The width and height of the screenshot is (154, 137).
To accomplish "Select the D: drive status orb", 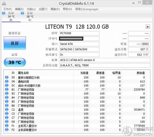I will (x=3, y=13).
